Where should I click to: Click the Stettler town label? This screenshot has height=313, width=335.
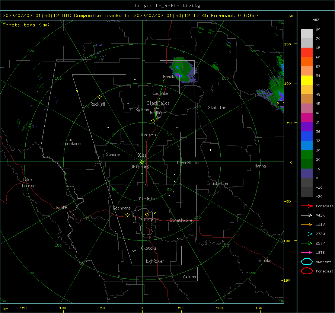(217, 108)
